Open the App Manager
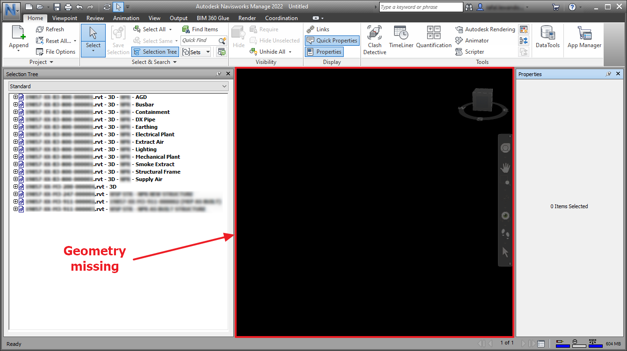 (584, 37)
